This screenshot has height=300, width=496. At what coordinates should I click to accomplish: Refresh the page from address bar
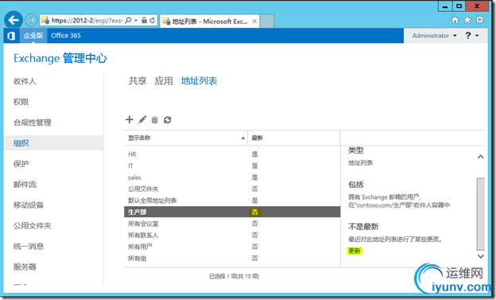pos(153,20)
